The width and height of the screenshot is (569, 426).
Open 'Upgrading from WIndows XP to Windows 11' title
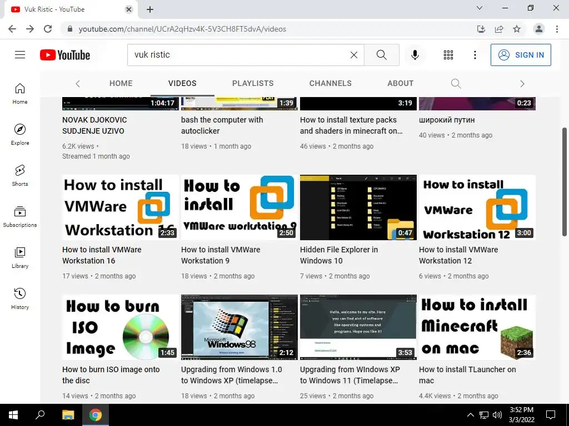(x=350, y=375)
